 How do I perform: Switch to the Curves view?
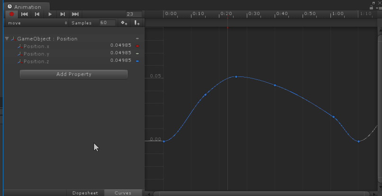(123, 193)
